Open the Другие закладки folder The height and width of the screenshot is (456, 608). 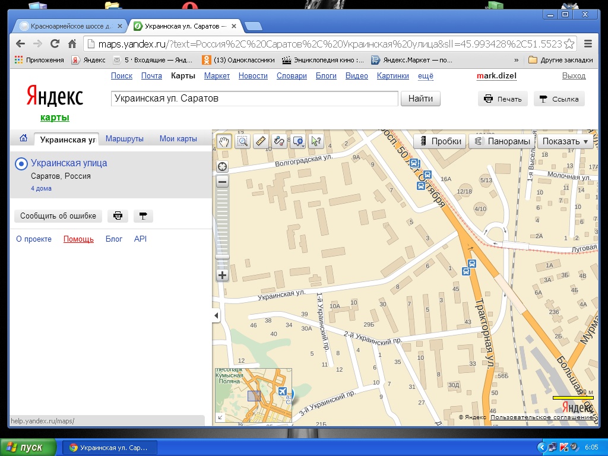point(560,60)
